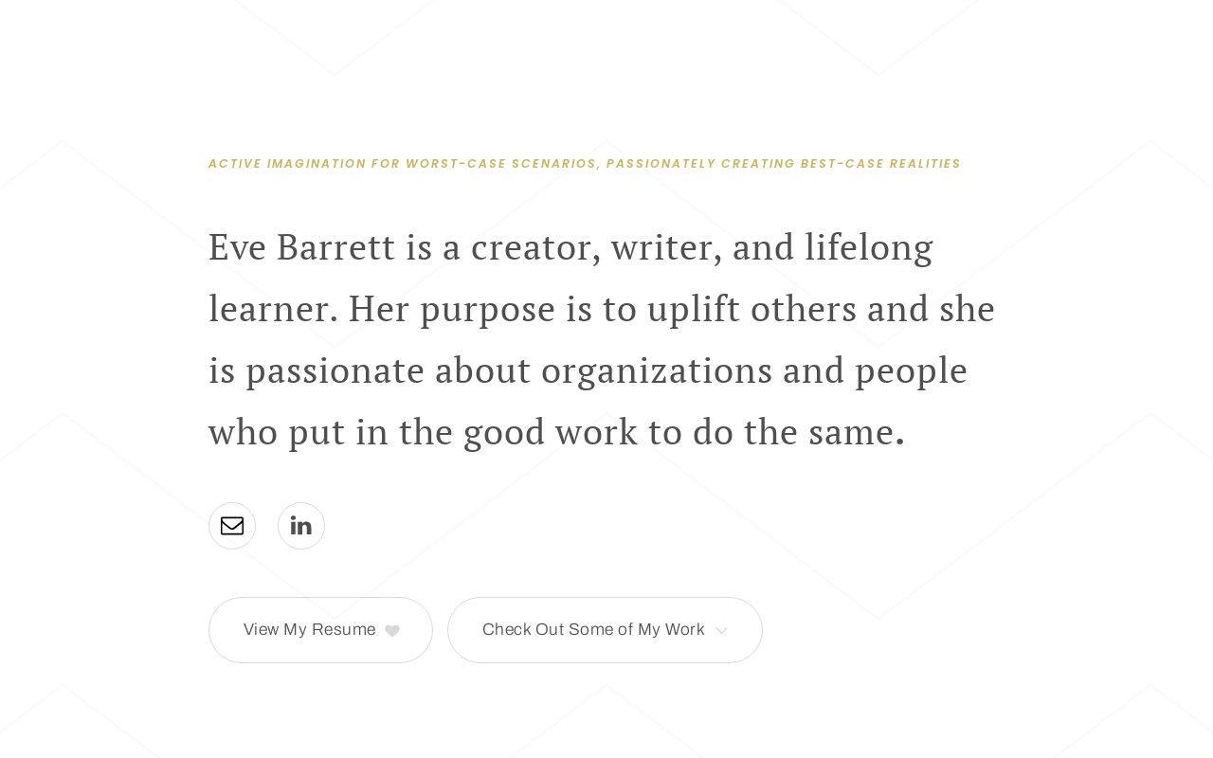Open Eve Barrett's LinkedIn profile icon

pos(301,526)
